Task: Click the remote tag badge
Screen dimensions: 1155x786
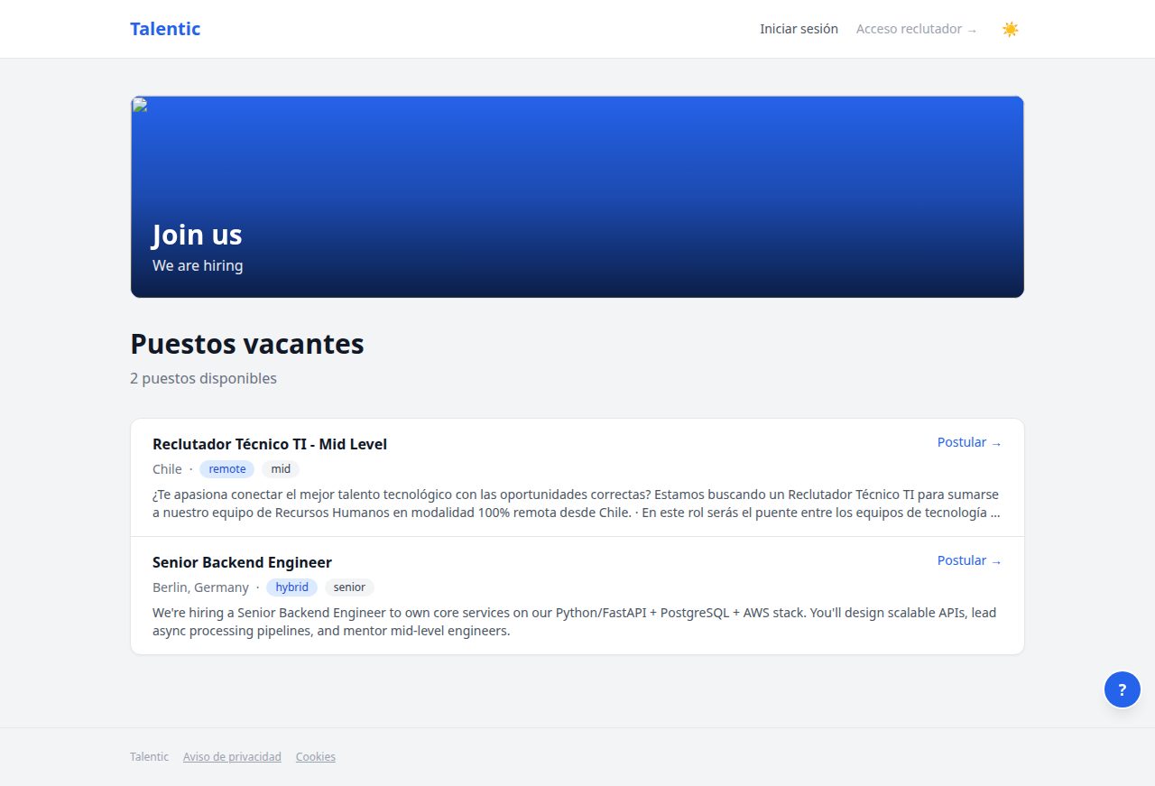Action: click(x=227, y=469)
